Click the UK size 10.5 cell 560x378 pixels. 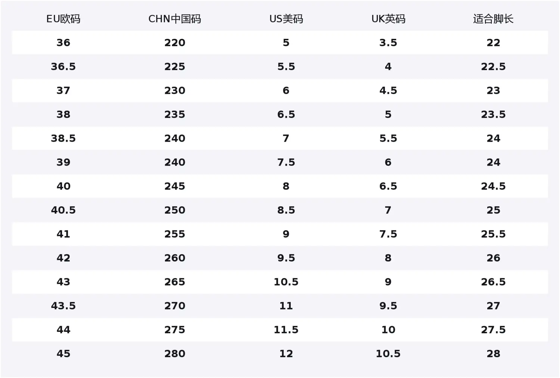(x=388, y=353)
